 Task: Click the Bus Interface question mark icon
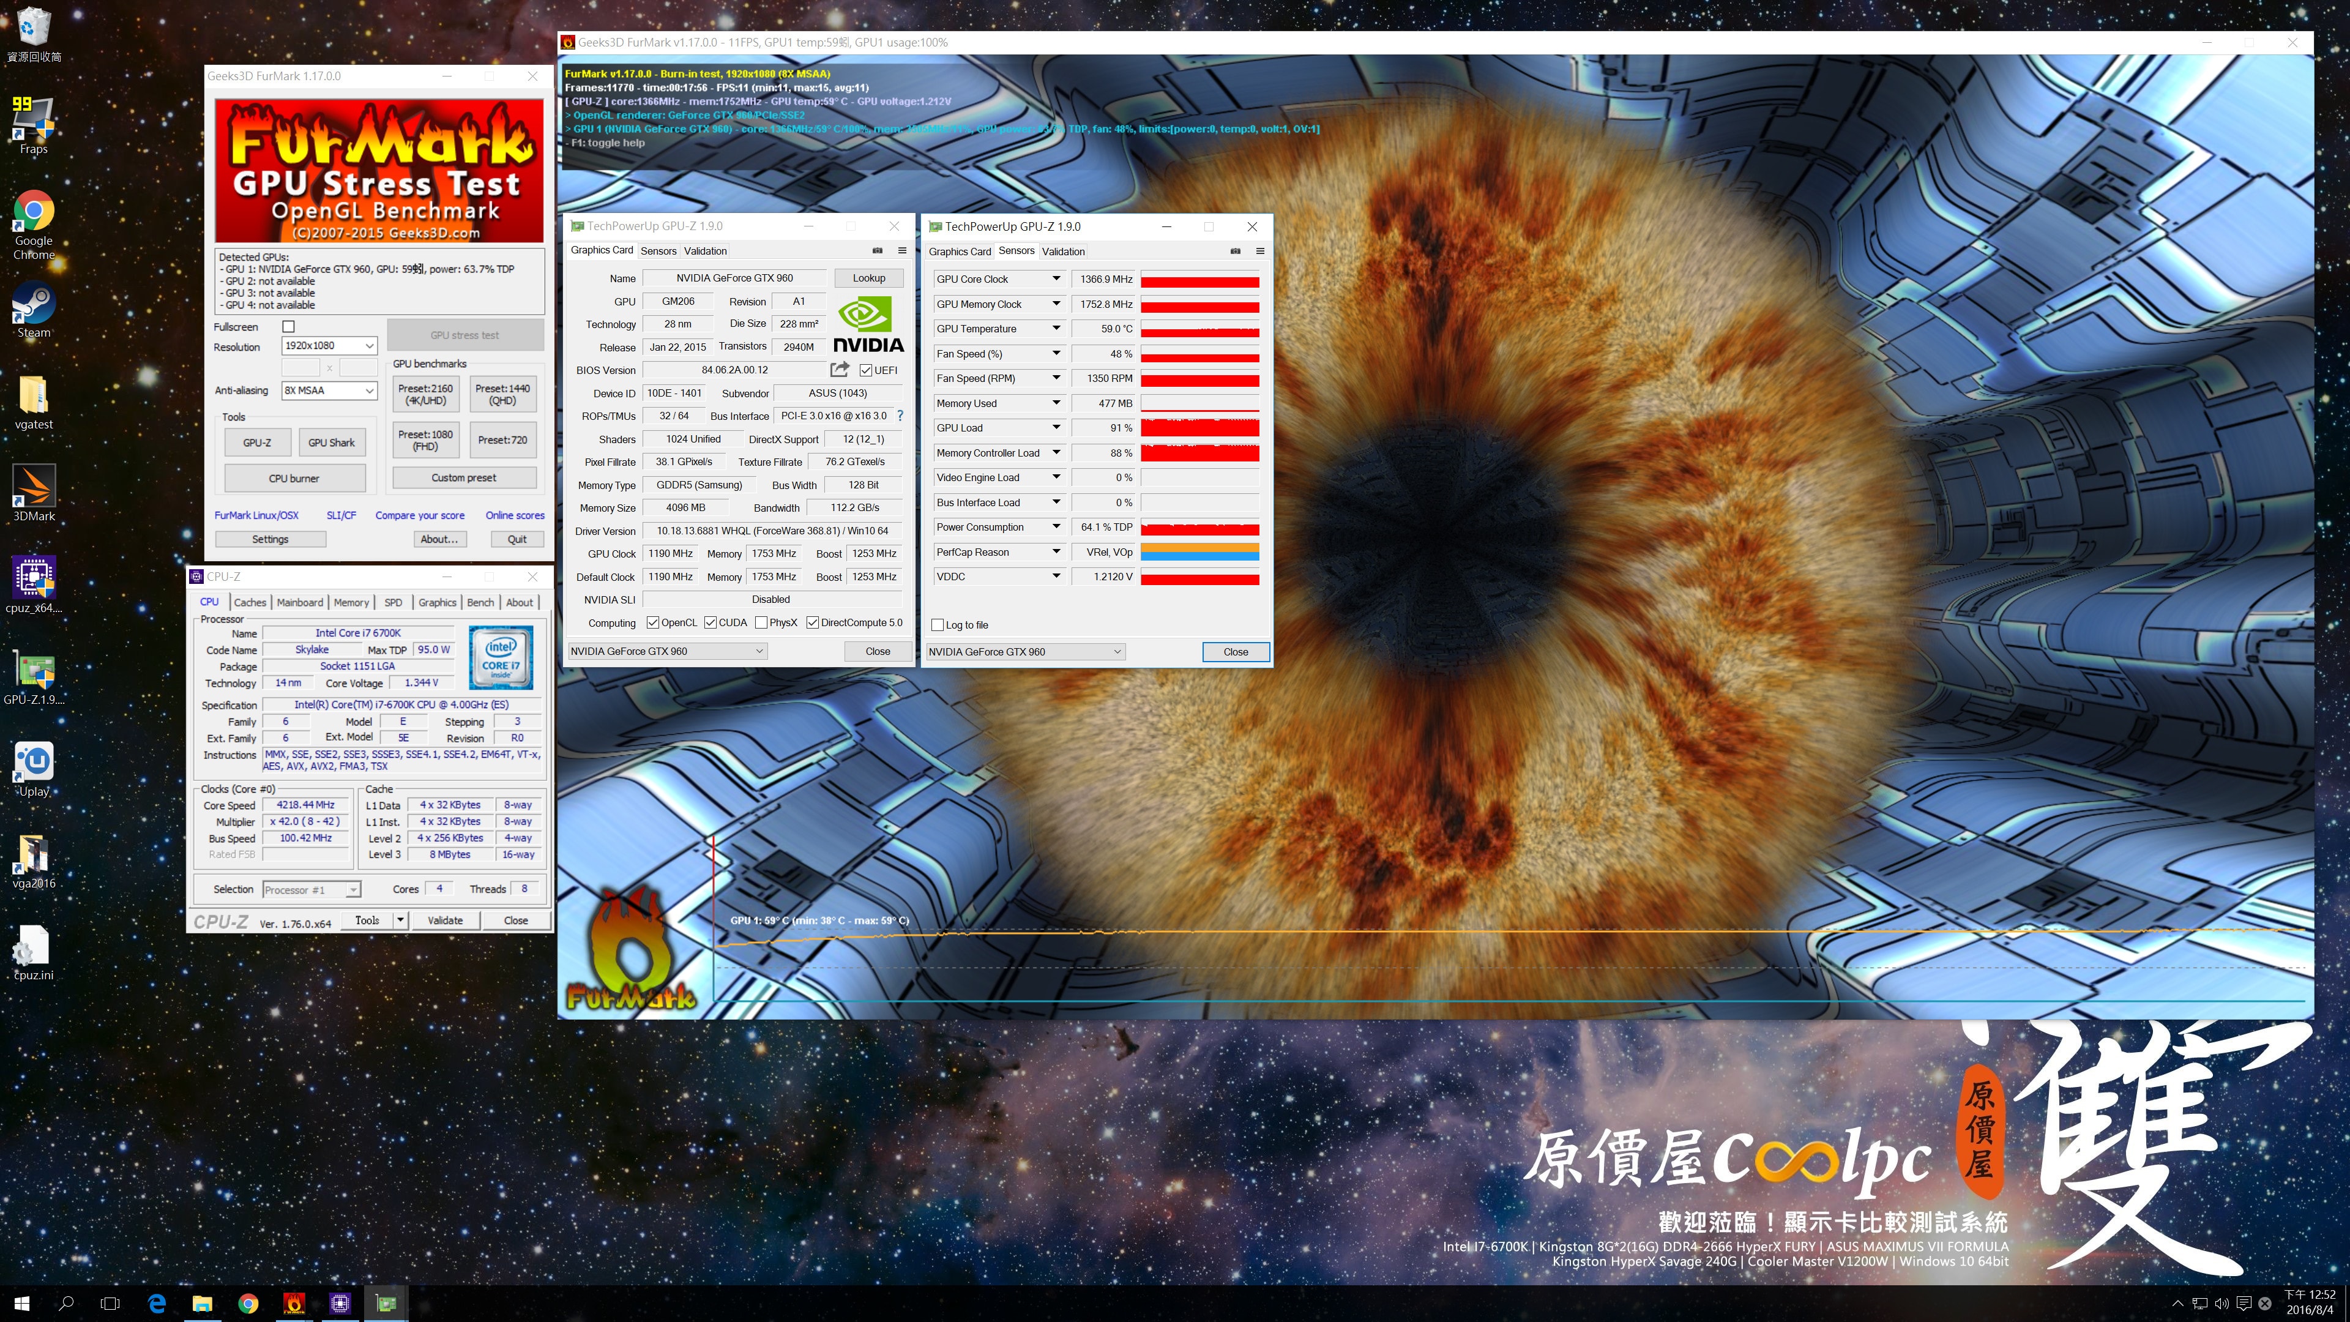pos(900,416)
